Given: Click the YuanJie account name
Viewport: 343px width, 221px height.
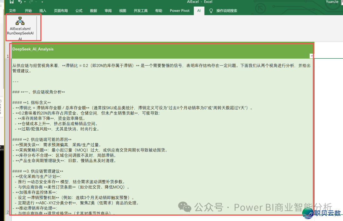Looking at the screenshot, I should click(x=332, y=2).
